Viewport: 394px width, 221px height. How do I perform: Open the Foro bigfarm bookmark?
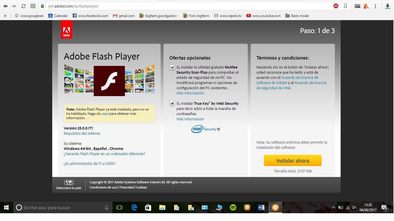click(196, 16)
